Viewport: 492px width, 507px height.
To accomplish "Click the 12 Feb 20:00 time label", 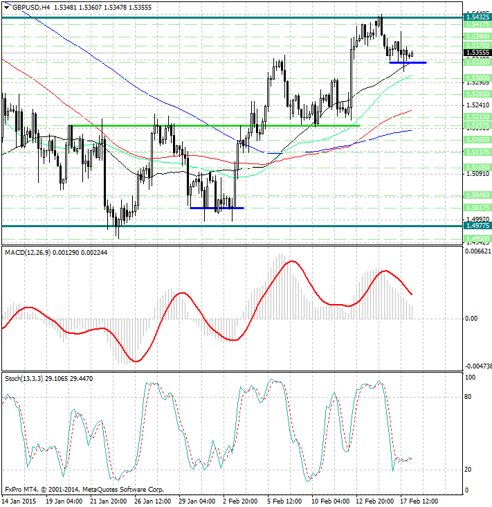I will pos(375,501).
